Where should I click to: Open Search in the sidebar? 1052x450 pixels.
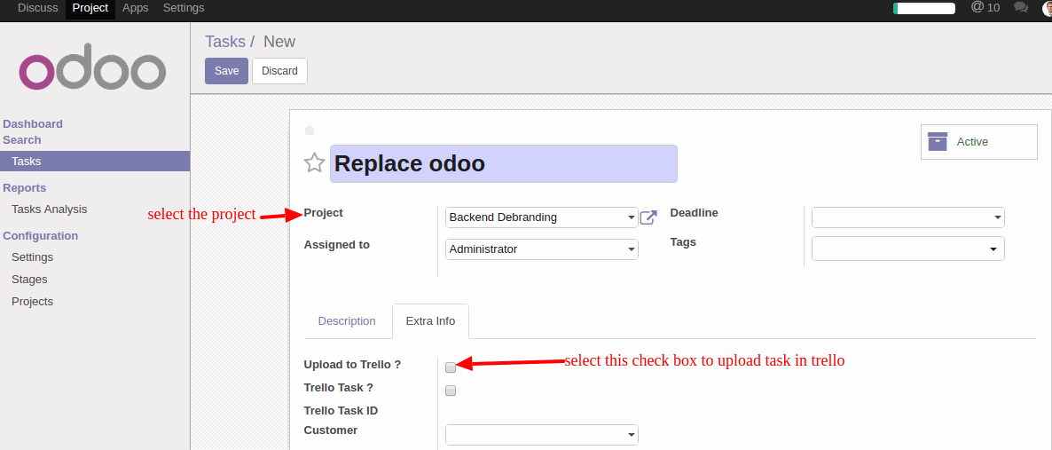[x=22, y=139]
